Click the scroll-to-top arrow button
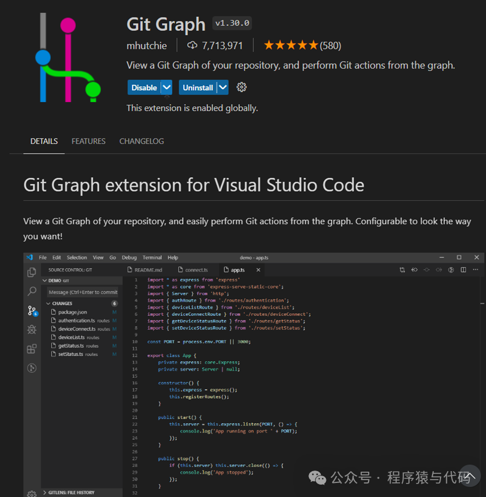Viewport: 486px width, 497px height. tap(470, 476)
